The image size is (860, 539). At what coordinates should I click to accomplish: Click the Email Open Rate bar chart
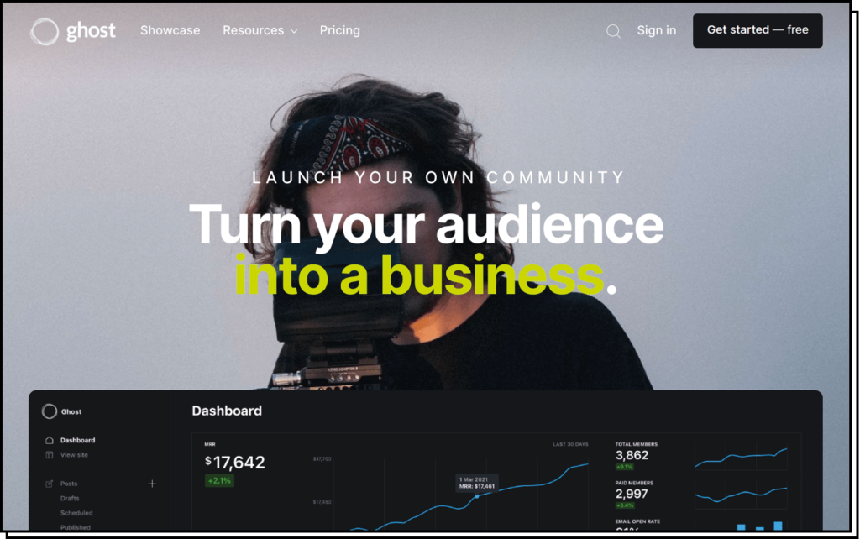pyautogui.click(x=759, y=526)
